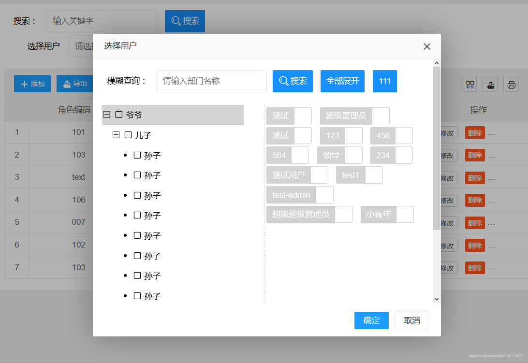Toggle the 小青年 user switch
This screenshot has width=528, height=363.
point(387,215)
